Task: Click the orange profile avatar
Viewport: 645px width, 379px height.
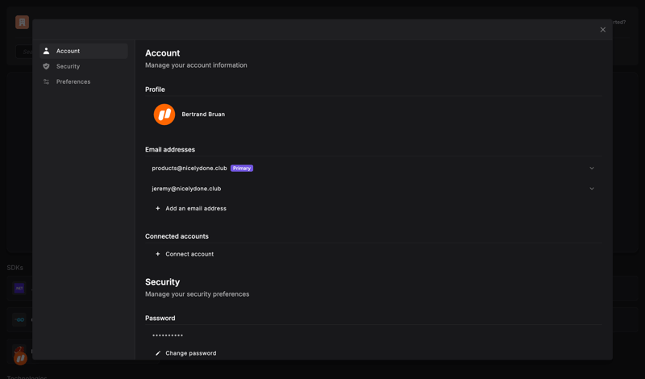Action: pyautogui.click(x=164, y=115)
